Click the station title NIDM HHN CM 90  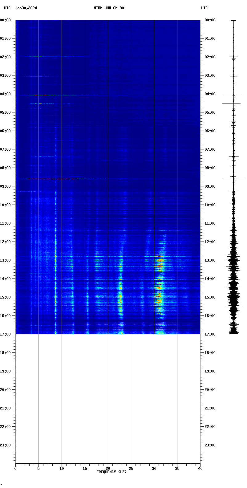pos(109,8)
